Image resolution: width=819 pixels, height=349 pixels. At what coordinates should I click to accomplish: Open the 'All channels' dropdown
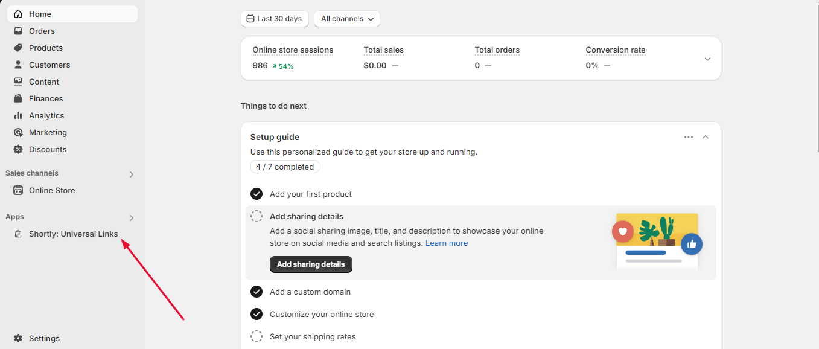347,19
